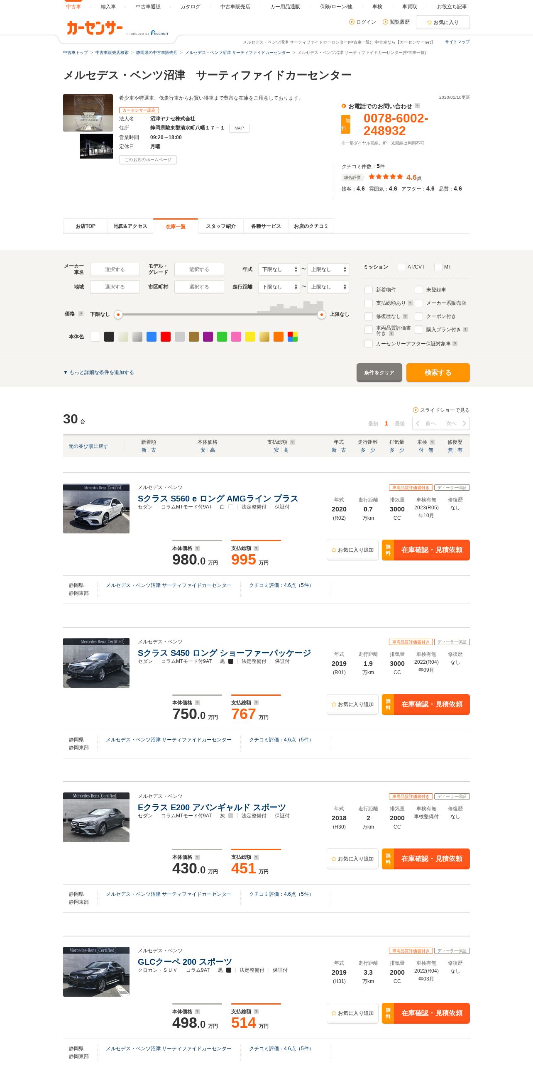
Task: Toggle the 支払総額あり checkbox
Action: tap(368, 303)
